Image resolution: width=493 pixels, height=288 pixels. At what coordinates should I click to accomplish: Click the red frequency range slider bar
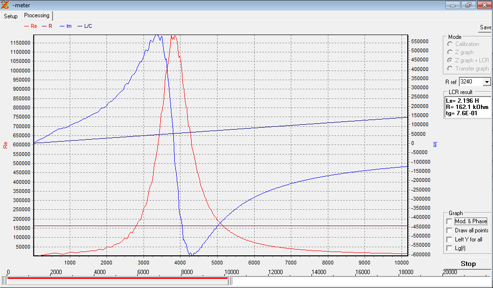click(x=117, y=278)
